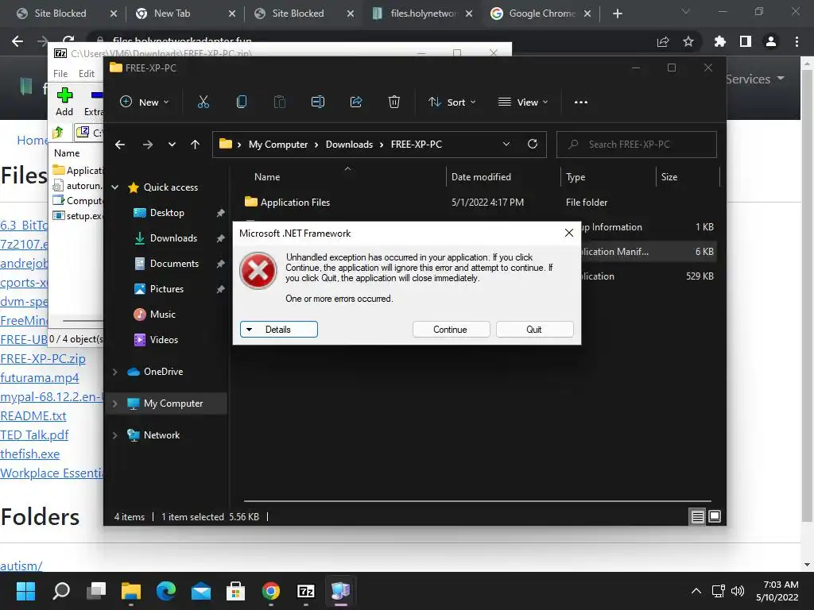Expand the Details section of error dialog
This screenshot has width=814, height=610.
point(279,330)
